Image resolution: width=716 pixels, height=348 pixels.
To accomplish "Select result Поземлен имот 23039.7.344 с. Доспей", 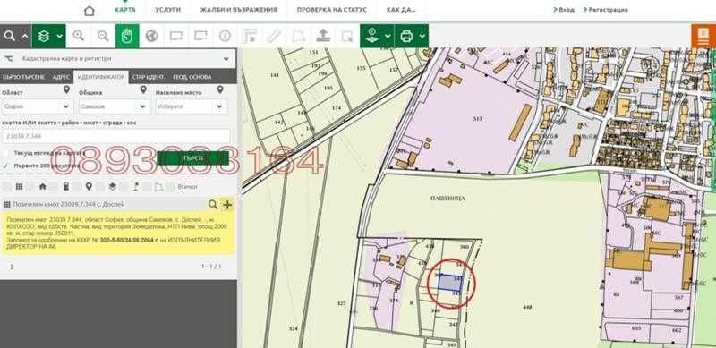I will pyautogui.click(x=69, y=204).
